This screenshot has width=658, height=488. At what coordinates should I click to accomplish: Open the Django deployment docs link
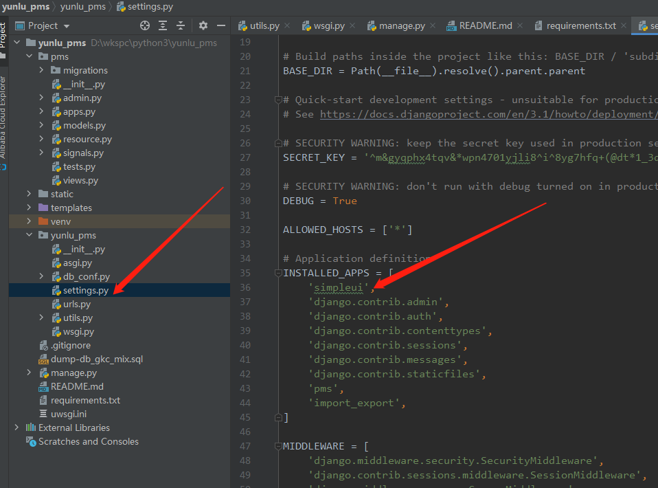pos(488,114)
